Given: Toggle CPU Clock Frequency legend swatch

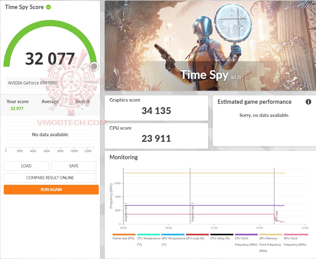Looking at the screenshot, I should 246,235.
